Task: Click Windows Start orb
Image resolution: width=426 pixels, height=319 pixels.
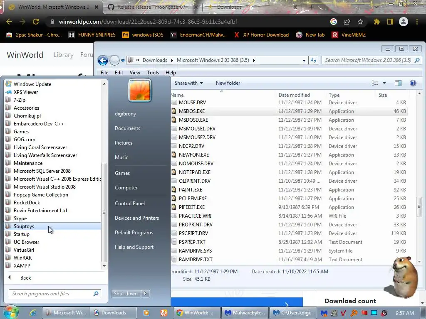Action: click(11, 312)
